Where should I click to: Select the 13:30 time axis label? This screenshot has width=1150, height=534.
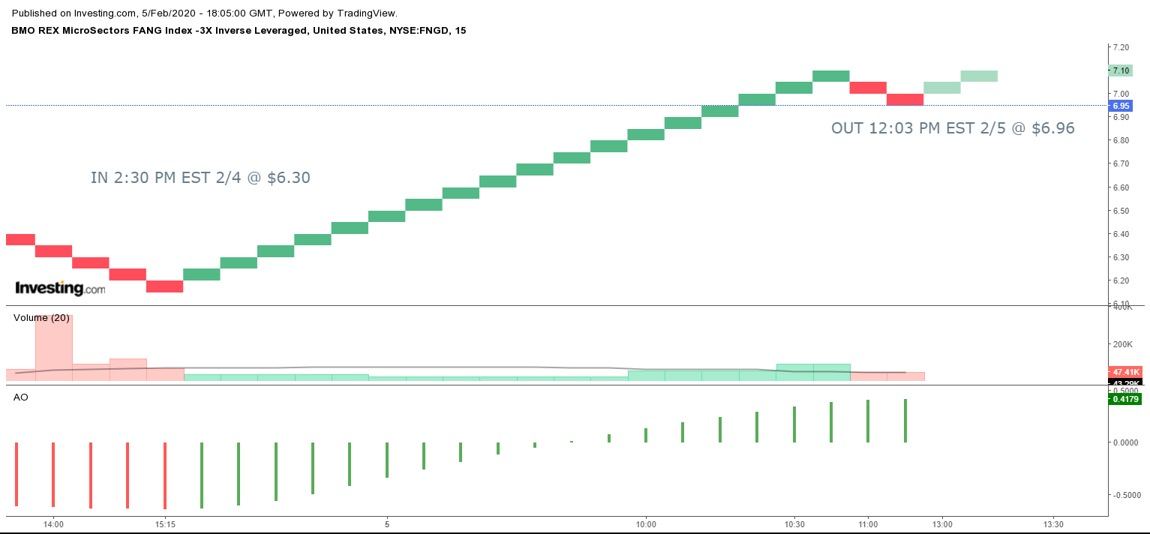[1053, 523]
